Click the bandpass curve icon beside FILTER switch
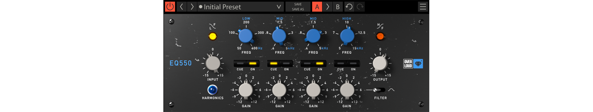Viewport: 593px width, 112px height. [x=391, y=90]
